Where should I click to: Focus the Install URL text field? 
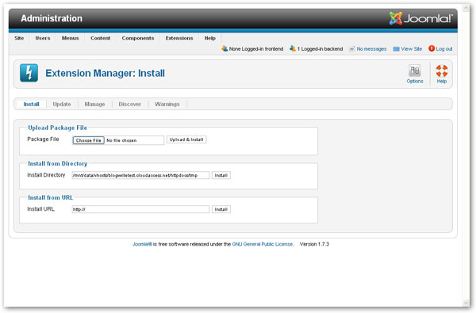coord(140,209)
